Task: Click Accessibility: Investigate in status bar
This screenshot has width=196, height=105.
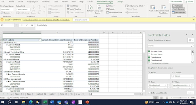Action: (x=18, y=98)
